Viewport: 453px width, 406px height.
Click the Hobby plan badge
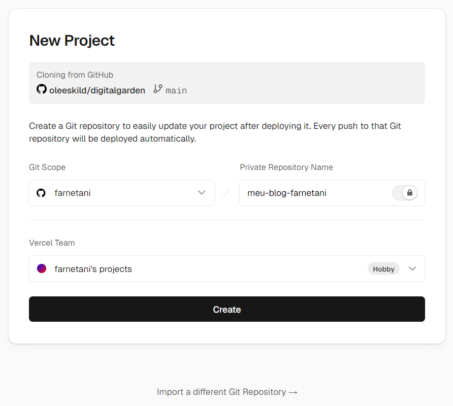tap(383, 269)
